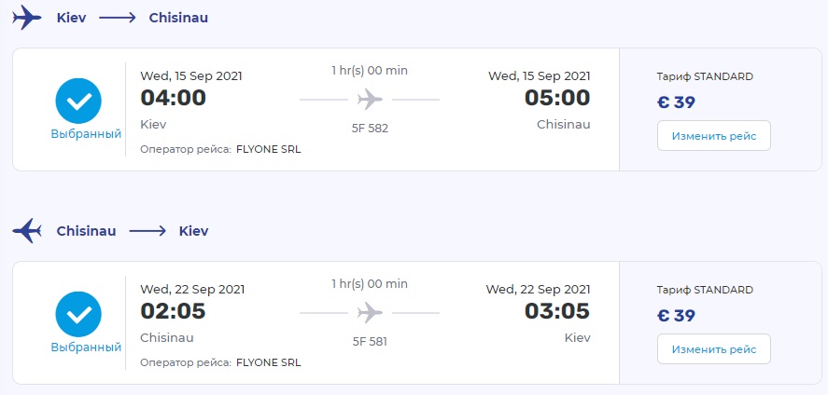Toggle the selected checkmark for the 04:00 flight
The image size is (828, 395).
(85, 101)
